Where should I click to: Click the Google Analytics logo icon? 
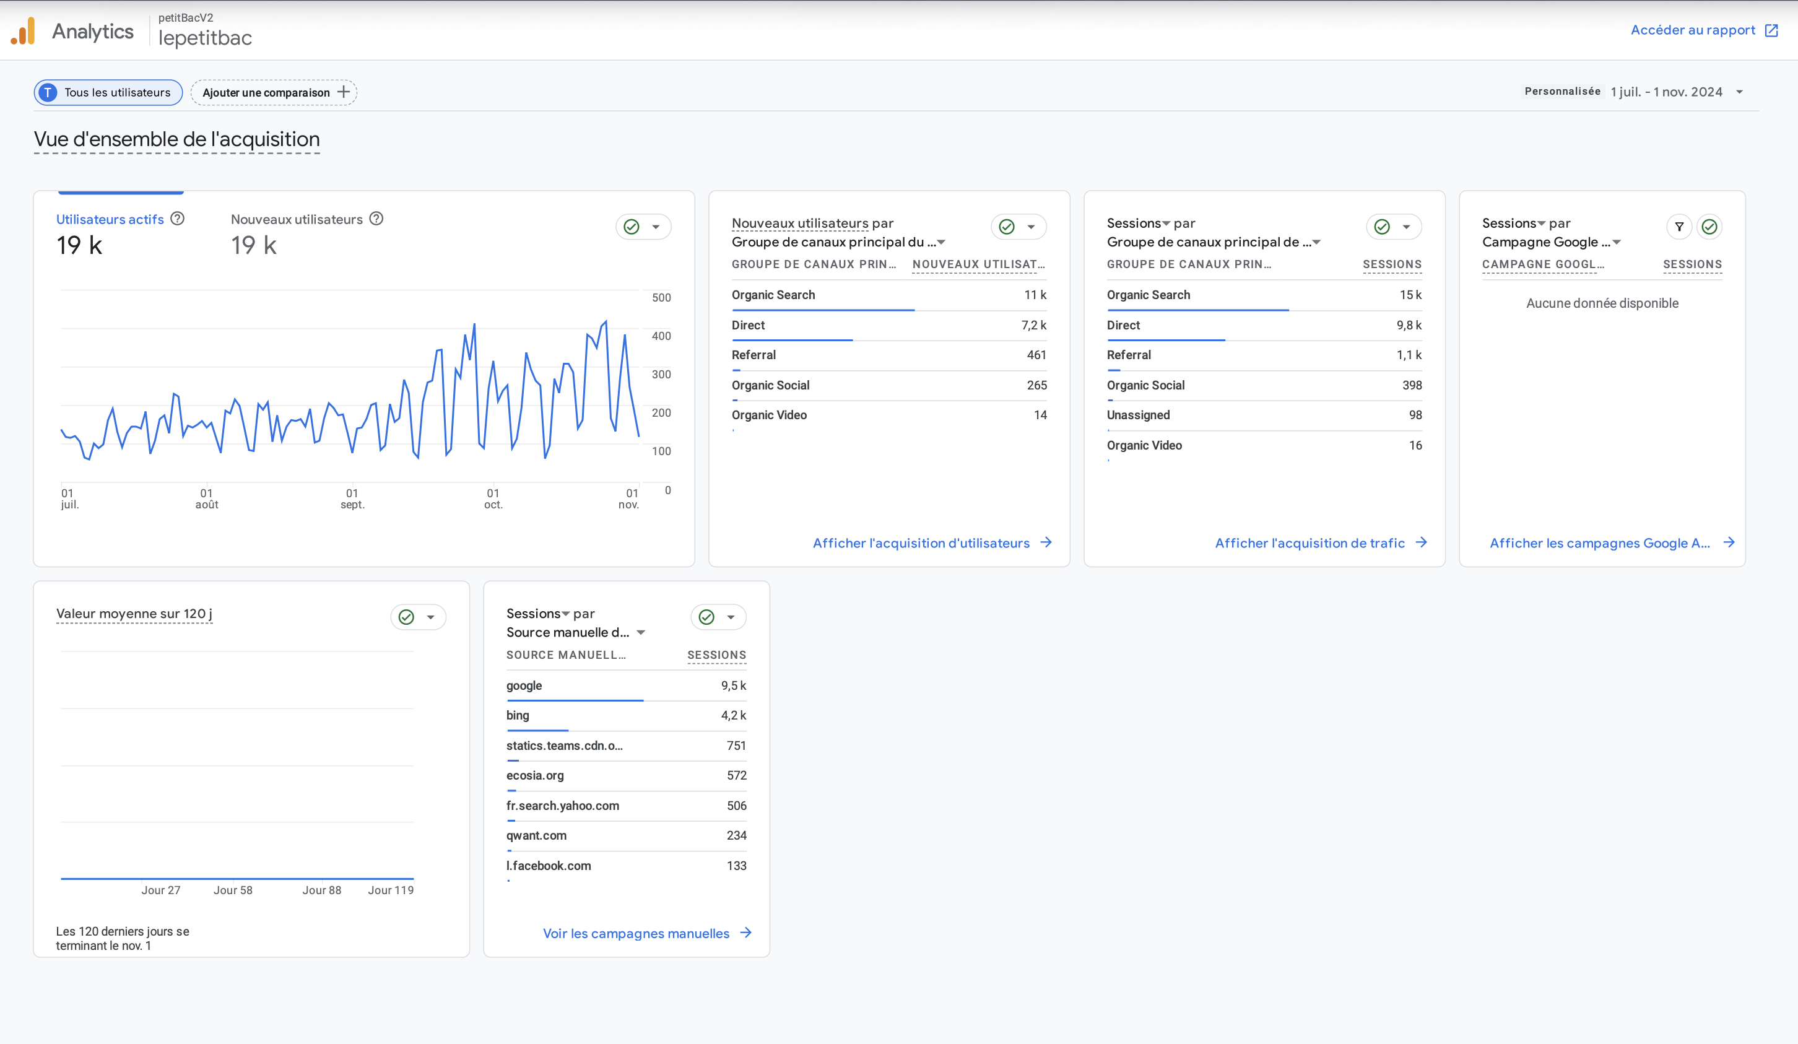pos(23,32)
